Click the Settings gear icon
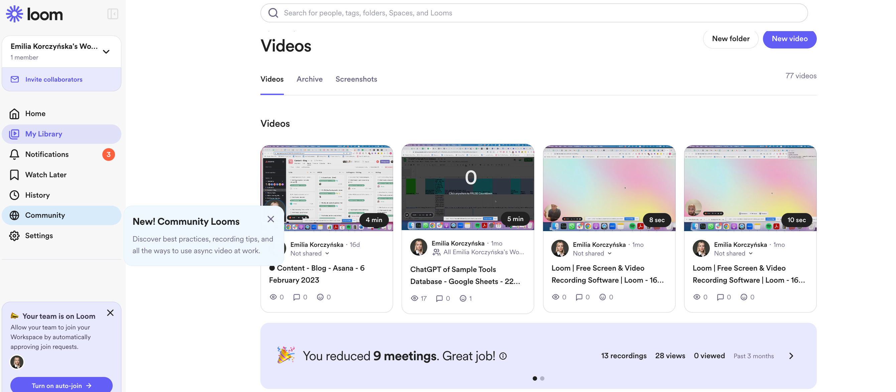The image size is (896, 392). tap(15, 236)
